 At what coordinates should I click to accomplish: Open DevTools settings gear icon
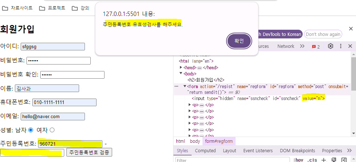[x=331, y=46]
